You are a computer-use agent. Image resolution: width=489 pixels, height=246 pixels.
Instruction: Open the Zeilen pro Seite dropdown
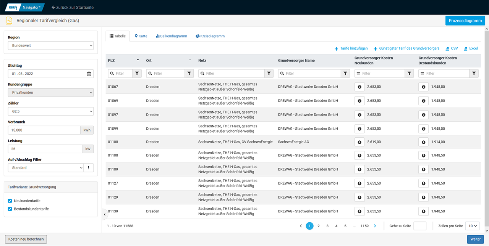click(473, 226)
